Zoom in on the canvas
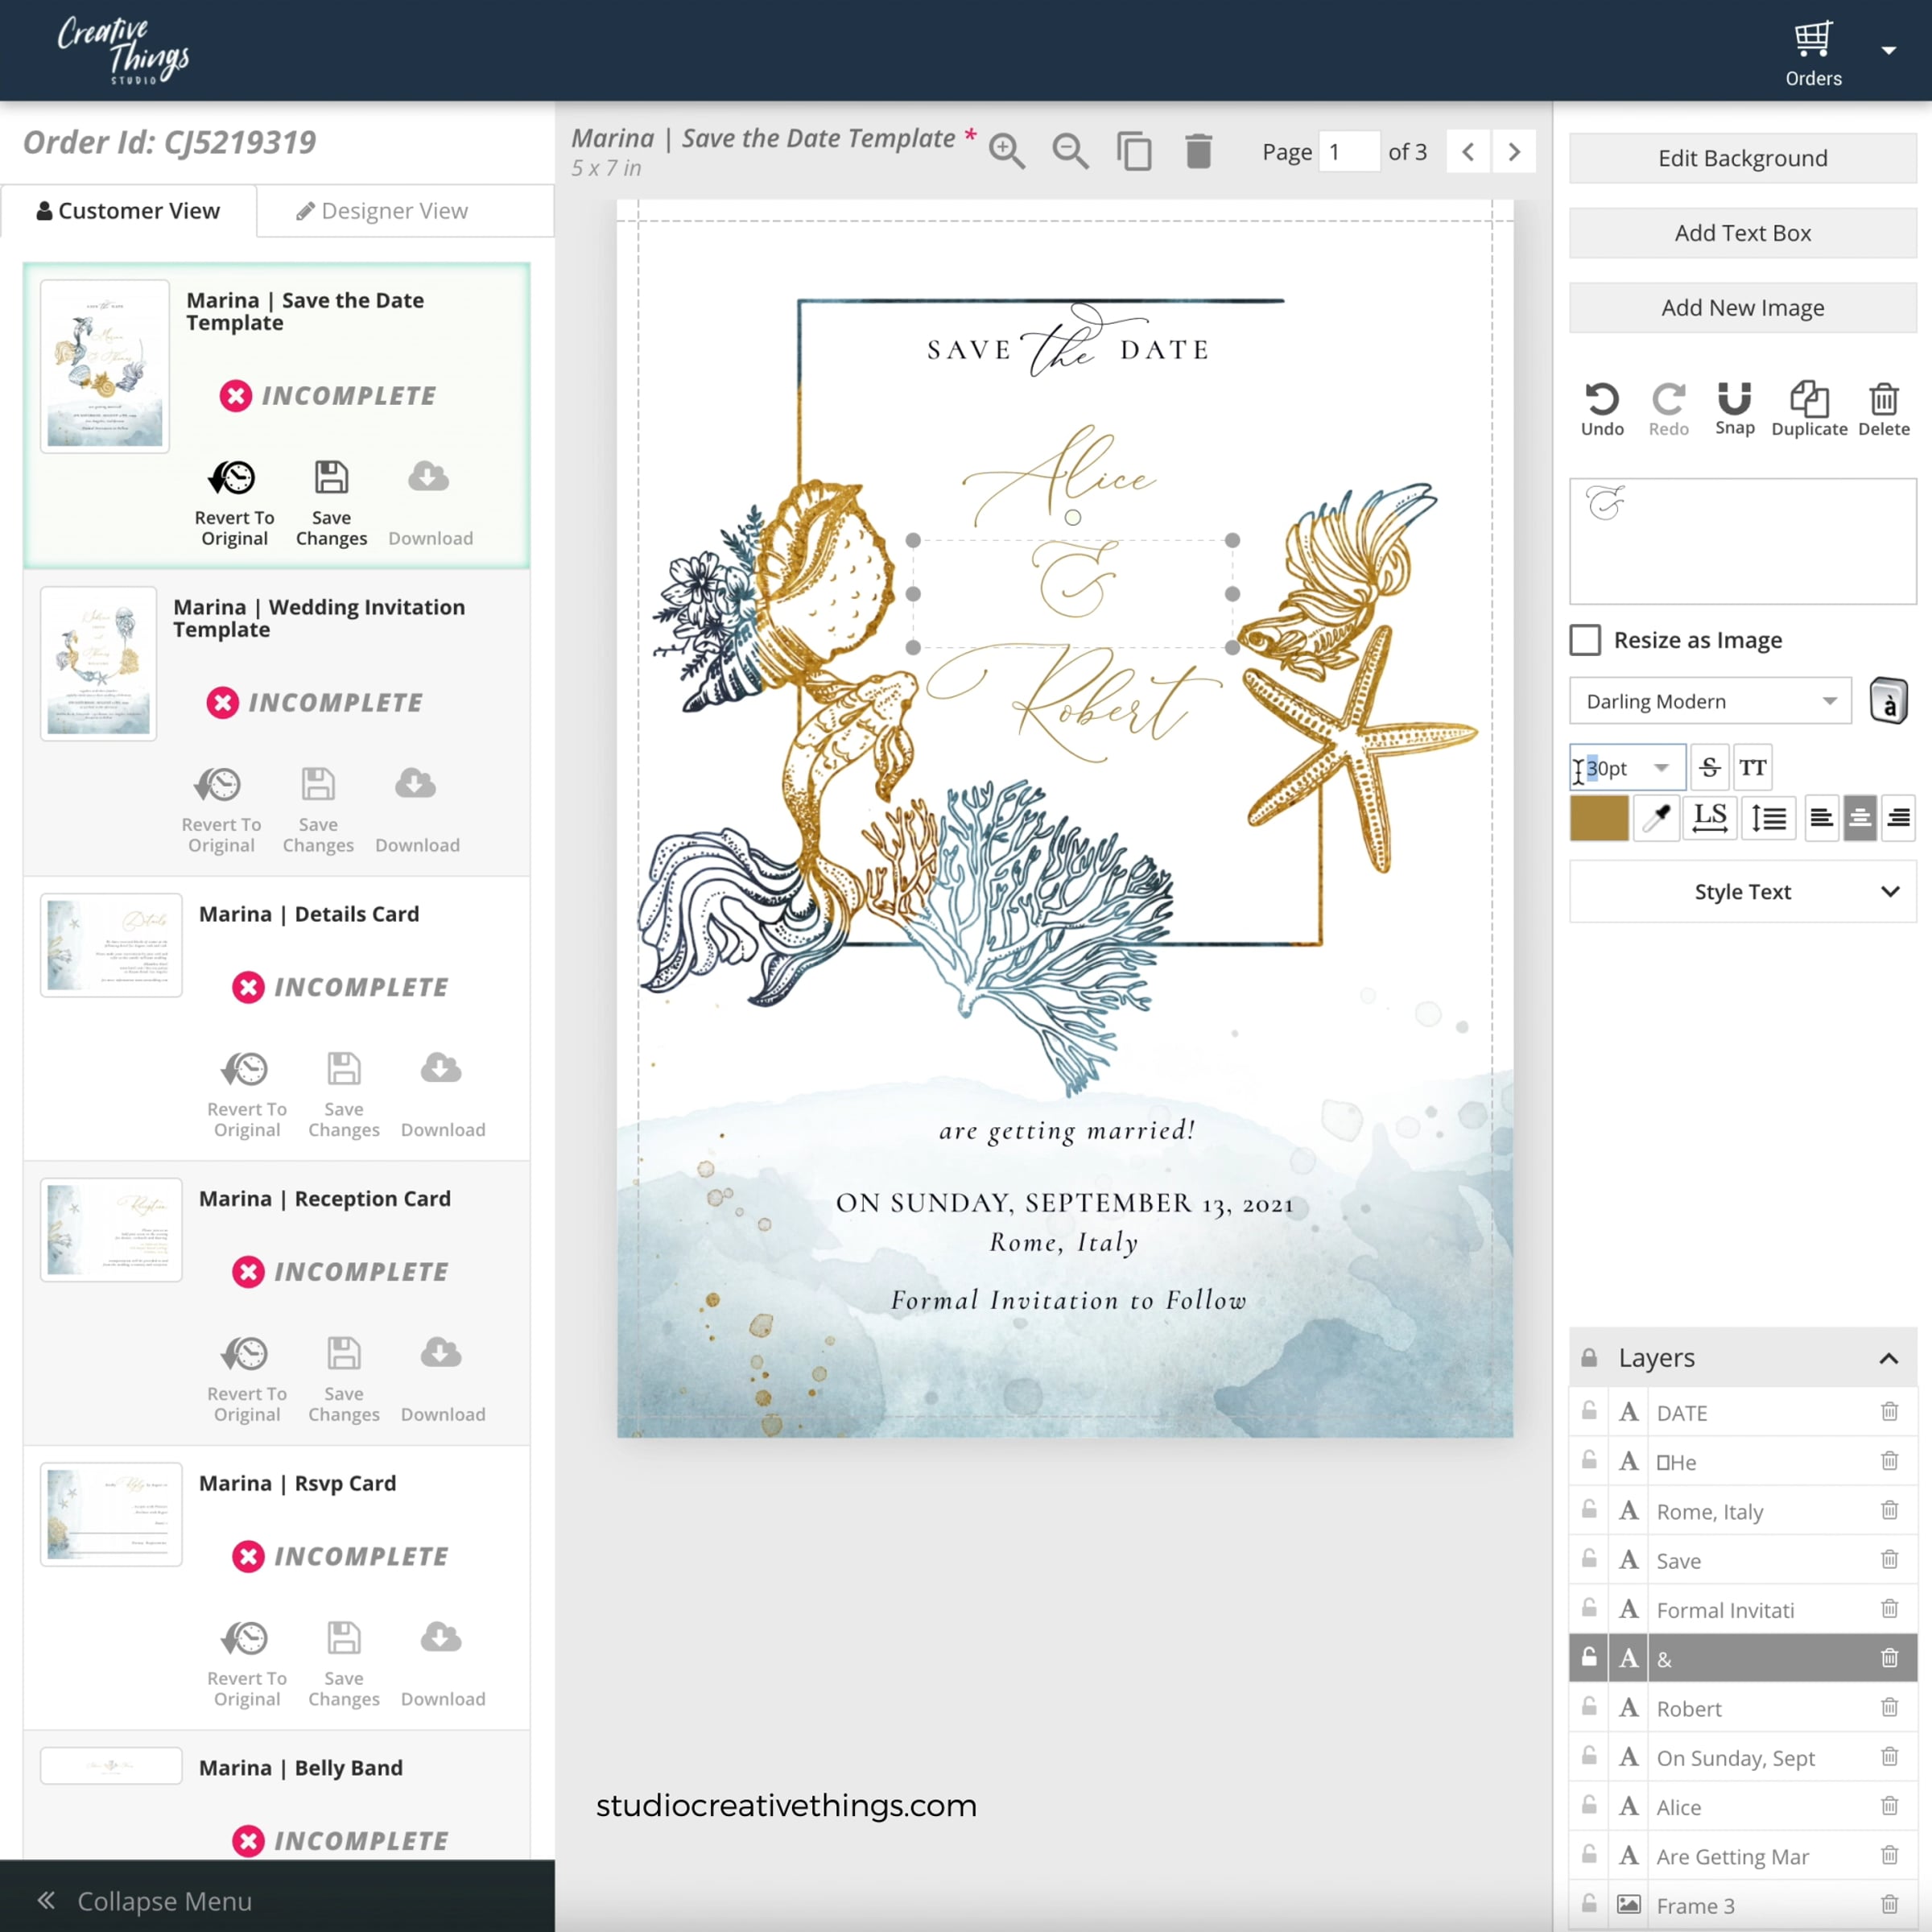Image resolution: width=1932 pixels, height=1932 pixels. click(x=1007, y=151)
